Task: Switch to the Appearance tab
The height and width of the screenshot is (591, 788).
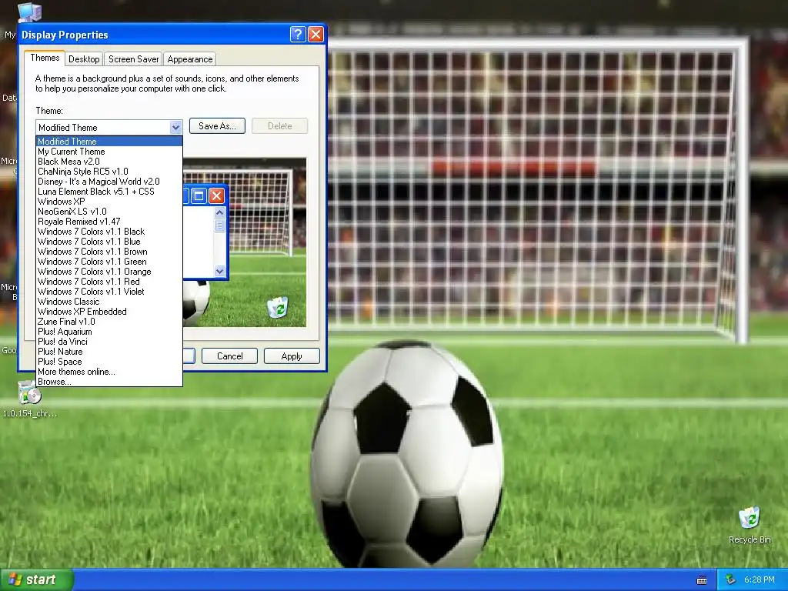Action: click(x=190, y=58)
